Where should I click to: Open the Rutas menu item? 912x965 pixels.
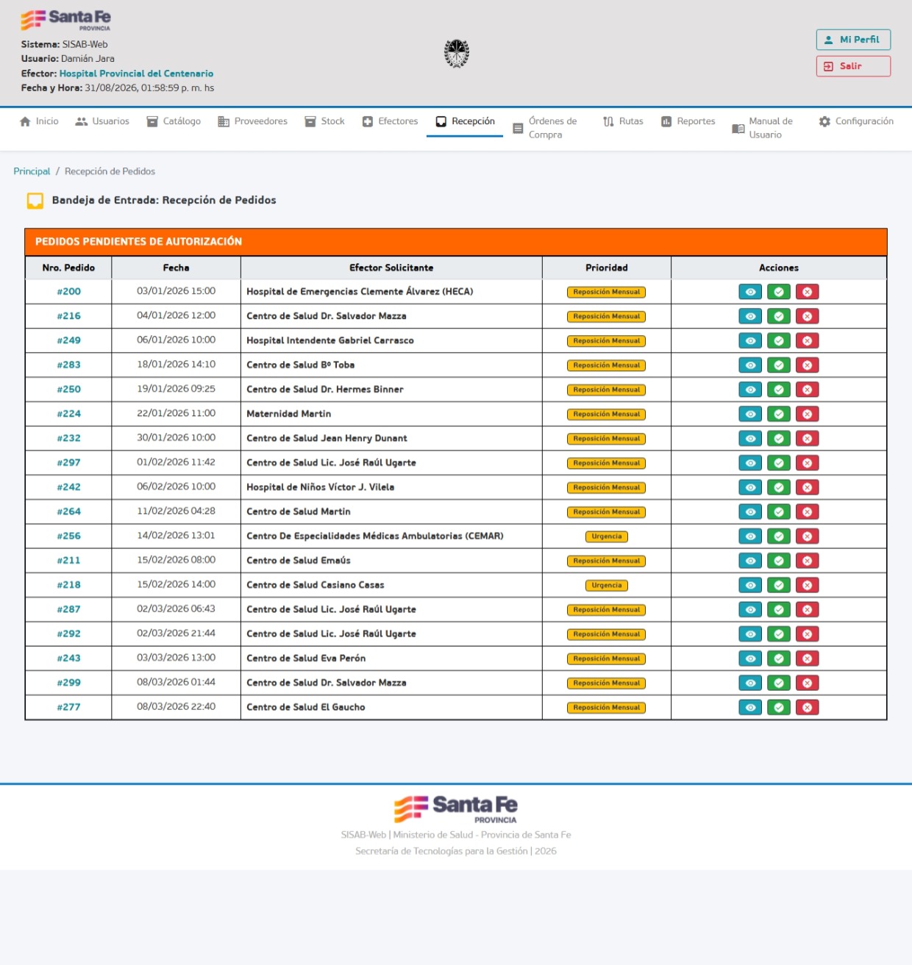click(623, 121)
